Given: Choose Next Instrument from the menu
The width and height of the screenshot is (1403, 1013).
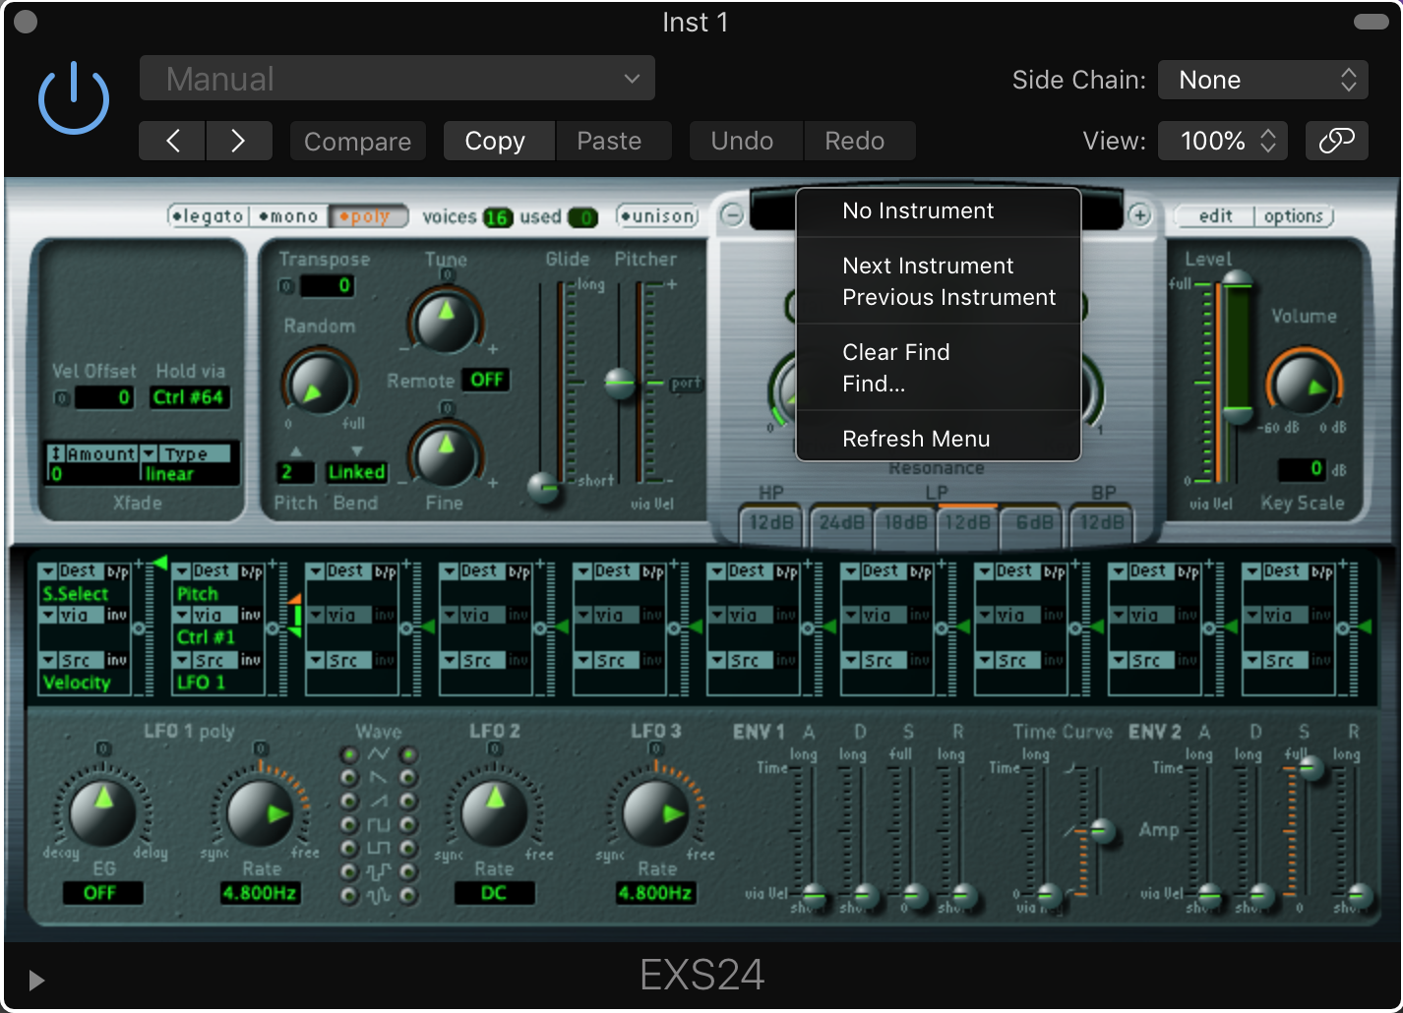Looking at the screenshot, I should [927, 266].
